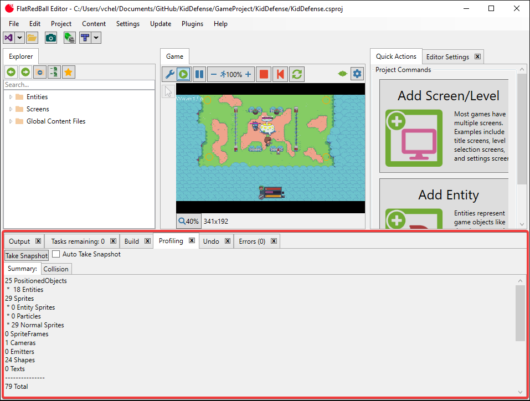
Task: Click the green back arrow in Explorer
Action: click(11, 72)
